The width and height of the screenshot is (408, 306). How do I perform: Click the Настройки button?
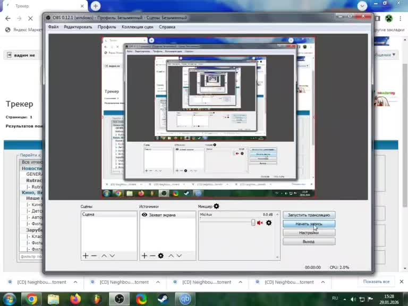[x=309, y=233]
